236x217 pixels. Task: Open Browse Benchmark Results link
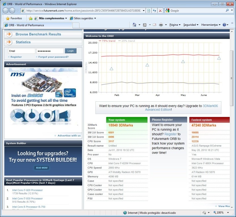tap(38, 34)
